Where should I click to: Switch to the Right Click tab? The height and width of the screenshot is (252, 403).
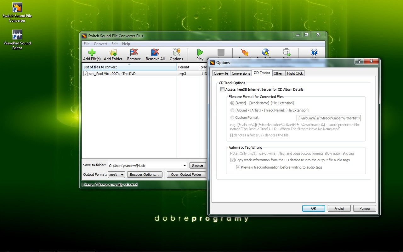point(295,73)
